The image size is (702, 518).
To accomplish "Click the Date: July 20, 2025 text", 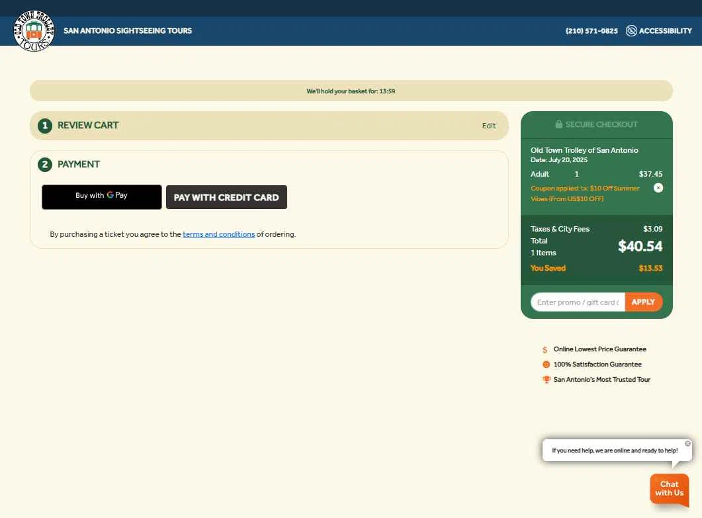I will (558, 160).
